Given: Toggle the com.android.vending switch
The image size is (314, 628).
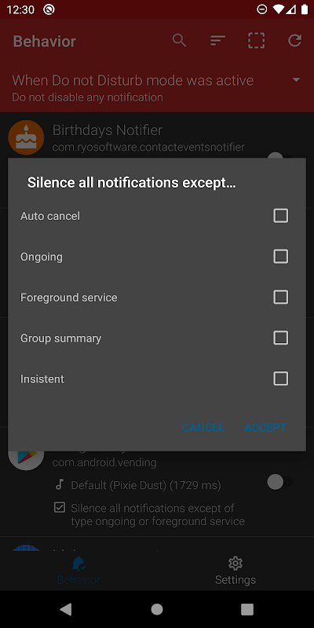Looking at the screenshot, I should (x=279, y=482).
